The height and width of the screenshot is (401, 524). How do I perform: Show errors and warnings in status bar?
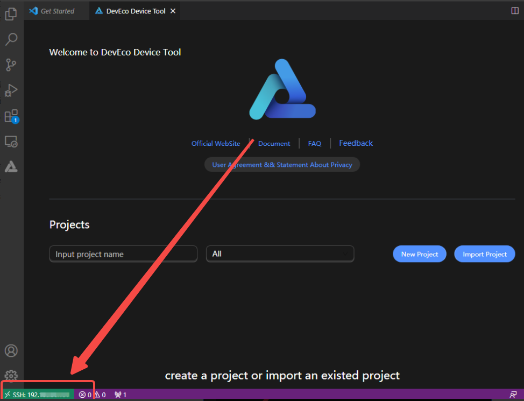(92, 395)
